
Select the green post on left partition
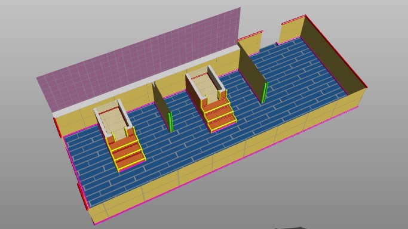point(170,122)
